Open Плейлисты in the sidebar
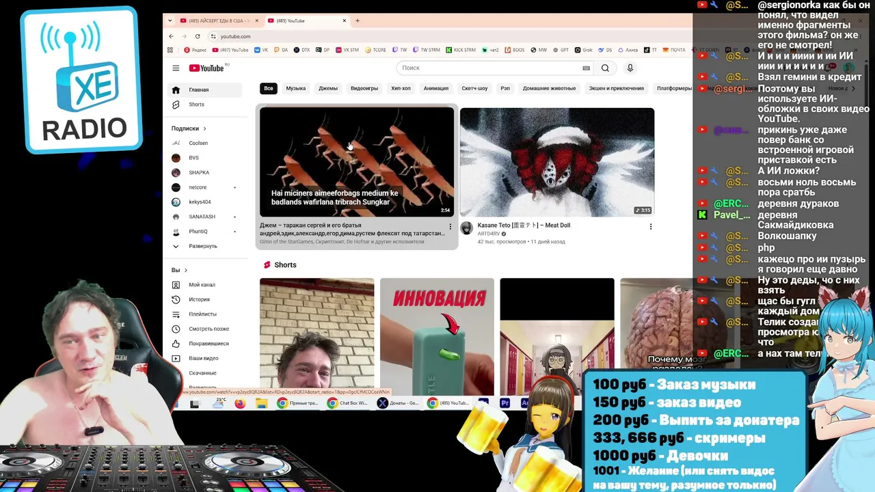 [205, 314]
